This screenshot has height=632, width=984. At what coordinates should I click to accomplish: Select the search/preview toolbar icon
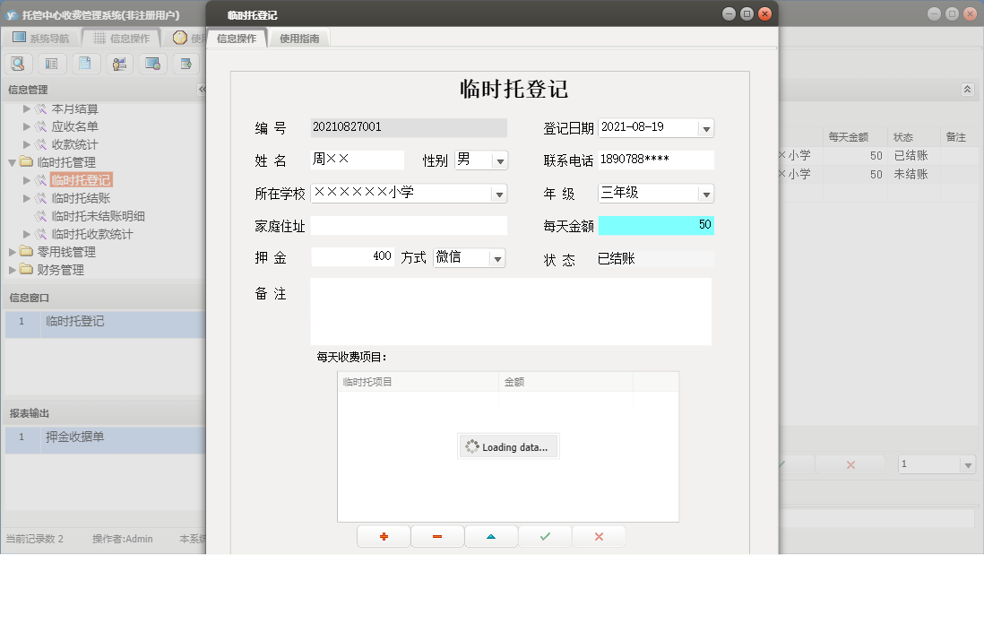pyautogui.click(x=18, y=64)
